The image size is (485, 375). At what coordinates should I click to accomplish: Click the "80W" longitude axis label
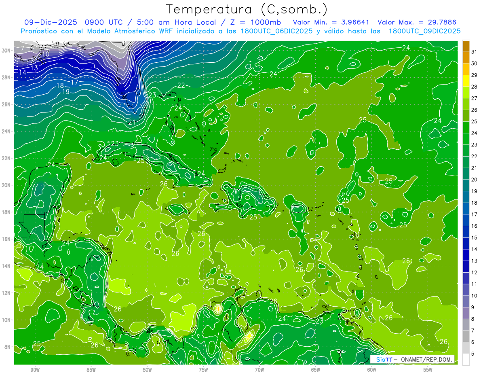pos(147,369)
